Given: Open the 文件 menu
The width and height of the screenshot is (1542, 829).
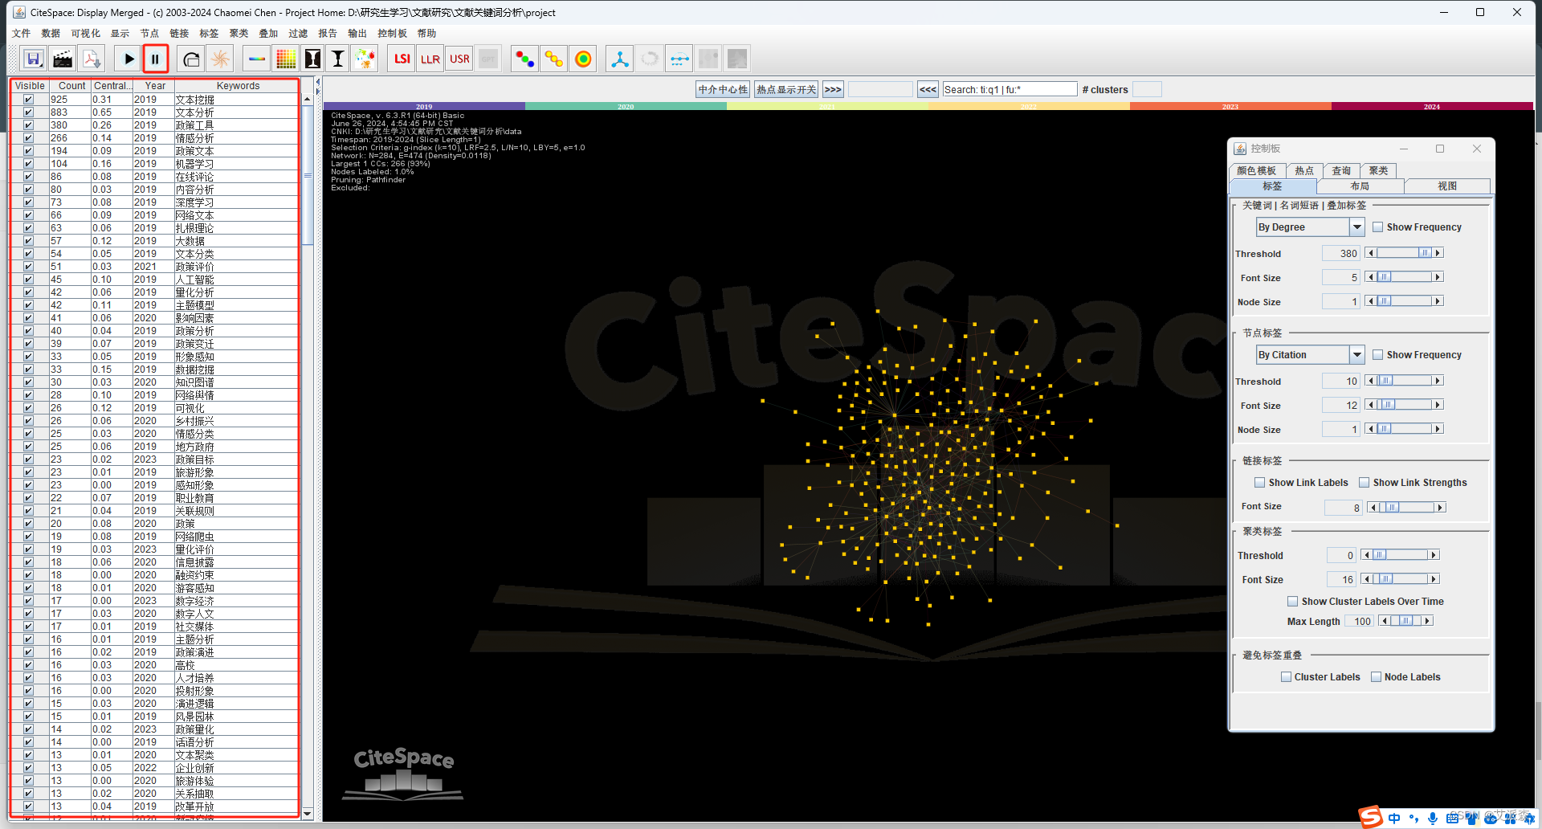Looking at the screenshot, I should click(x=22, y=33).
